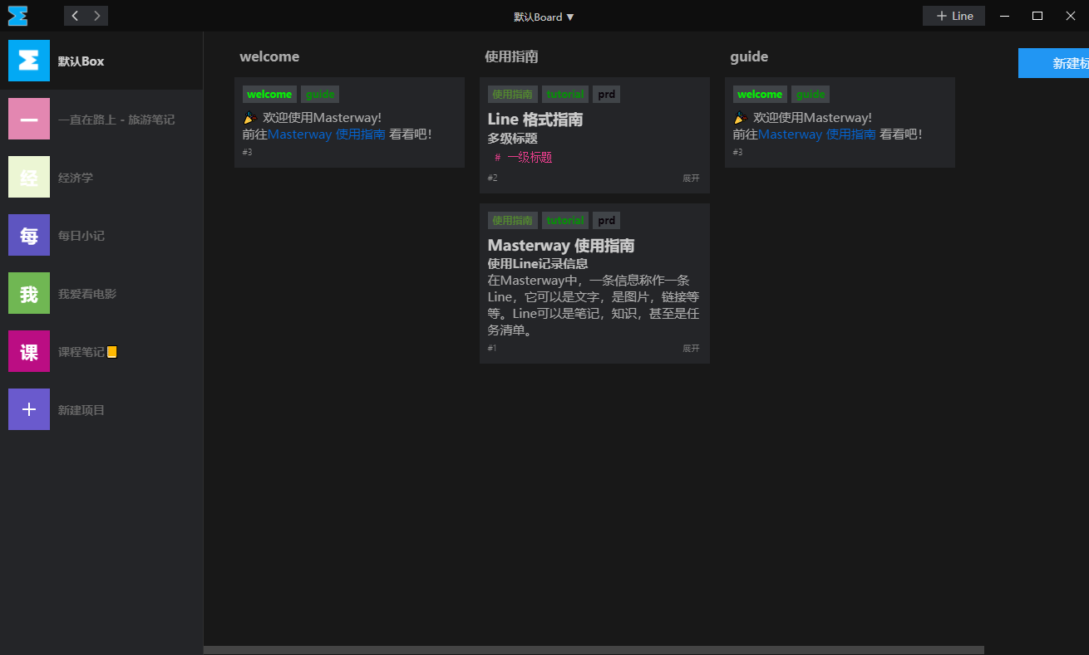Click the blue 新建 button
The width and height of the screenshot is (1089, 655).
point(1053,63)
